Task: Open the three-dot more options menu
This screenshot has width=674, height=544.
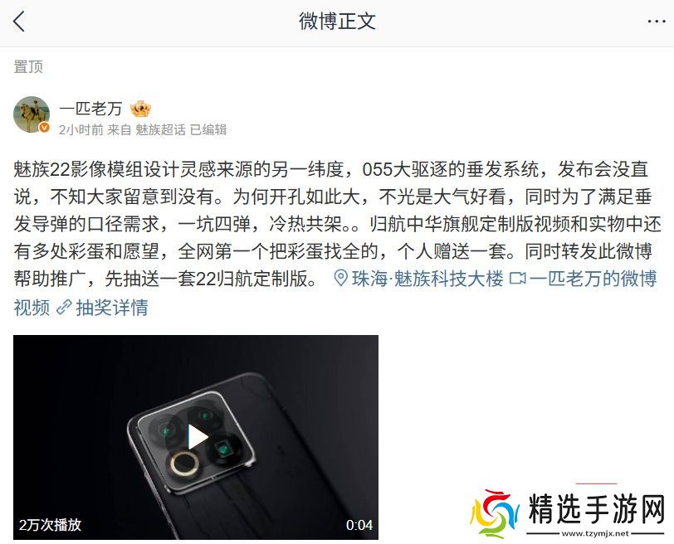Action: (x=657, y=22)
